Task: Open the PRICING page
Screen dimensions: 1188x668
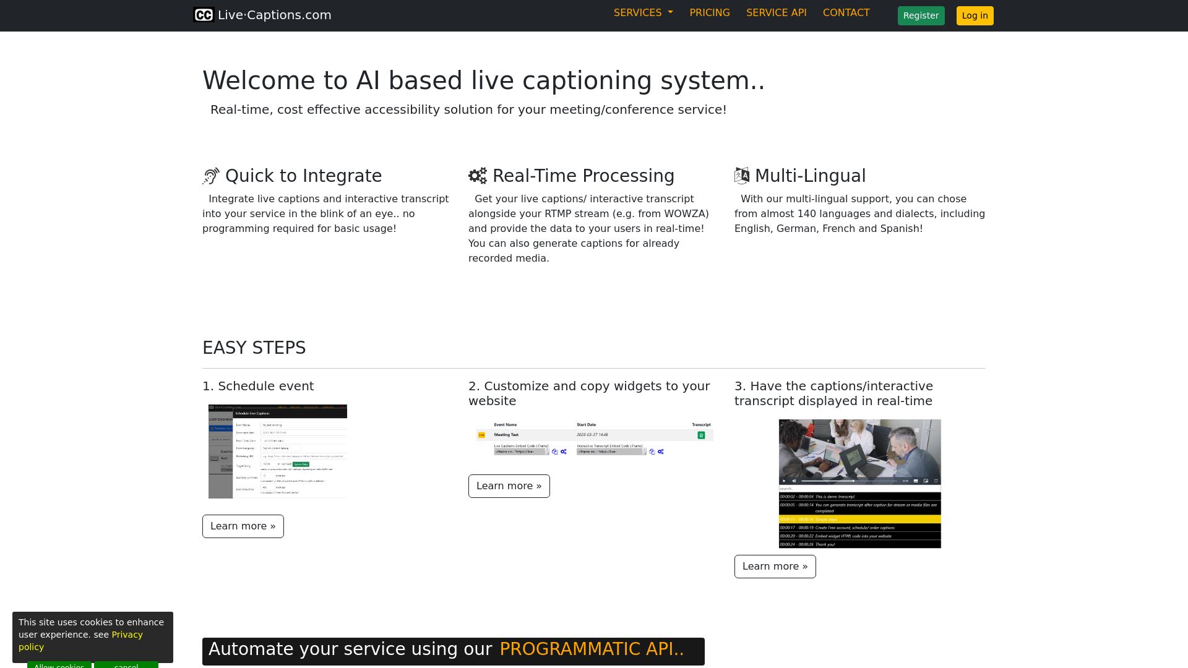Action: click(710, 12)
